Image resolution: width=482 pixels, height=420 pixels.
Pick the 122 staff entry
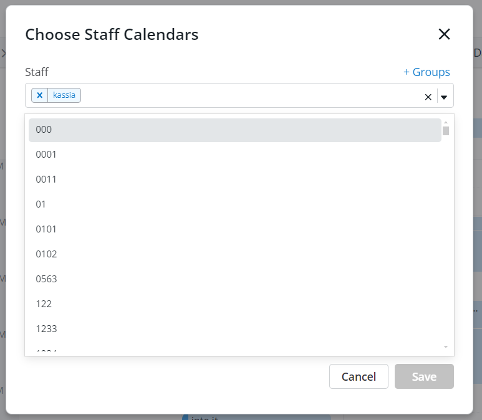click(x=235, y=303)
